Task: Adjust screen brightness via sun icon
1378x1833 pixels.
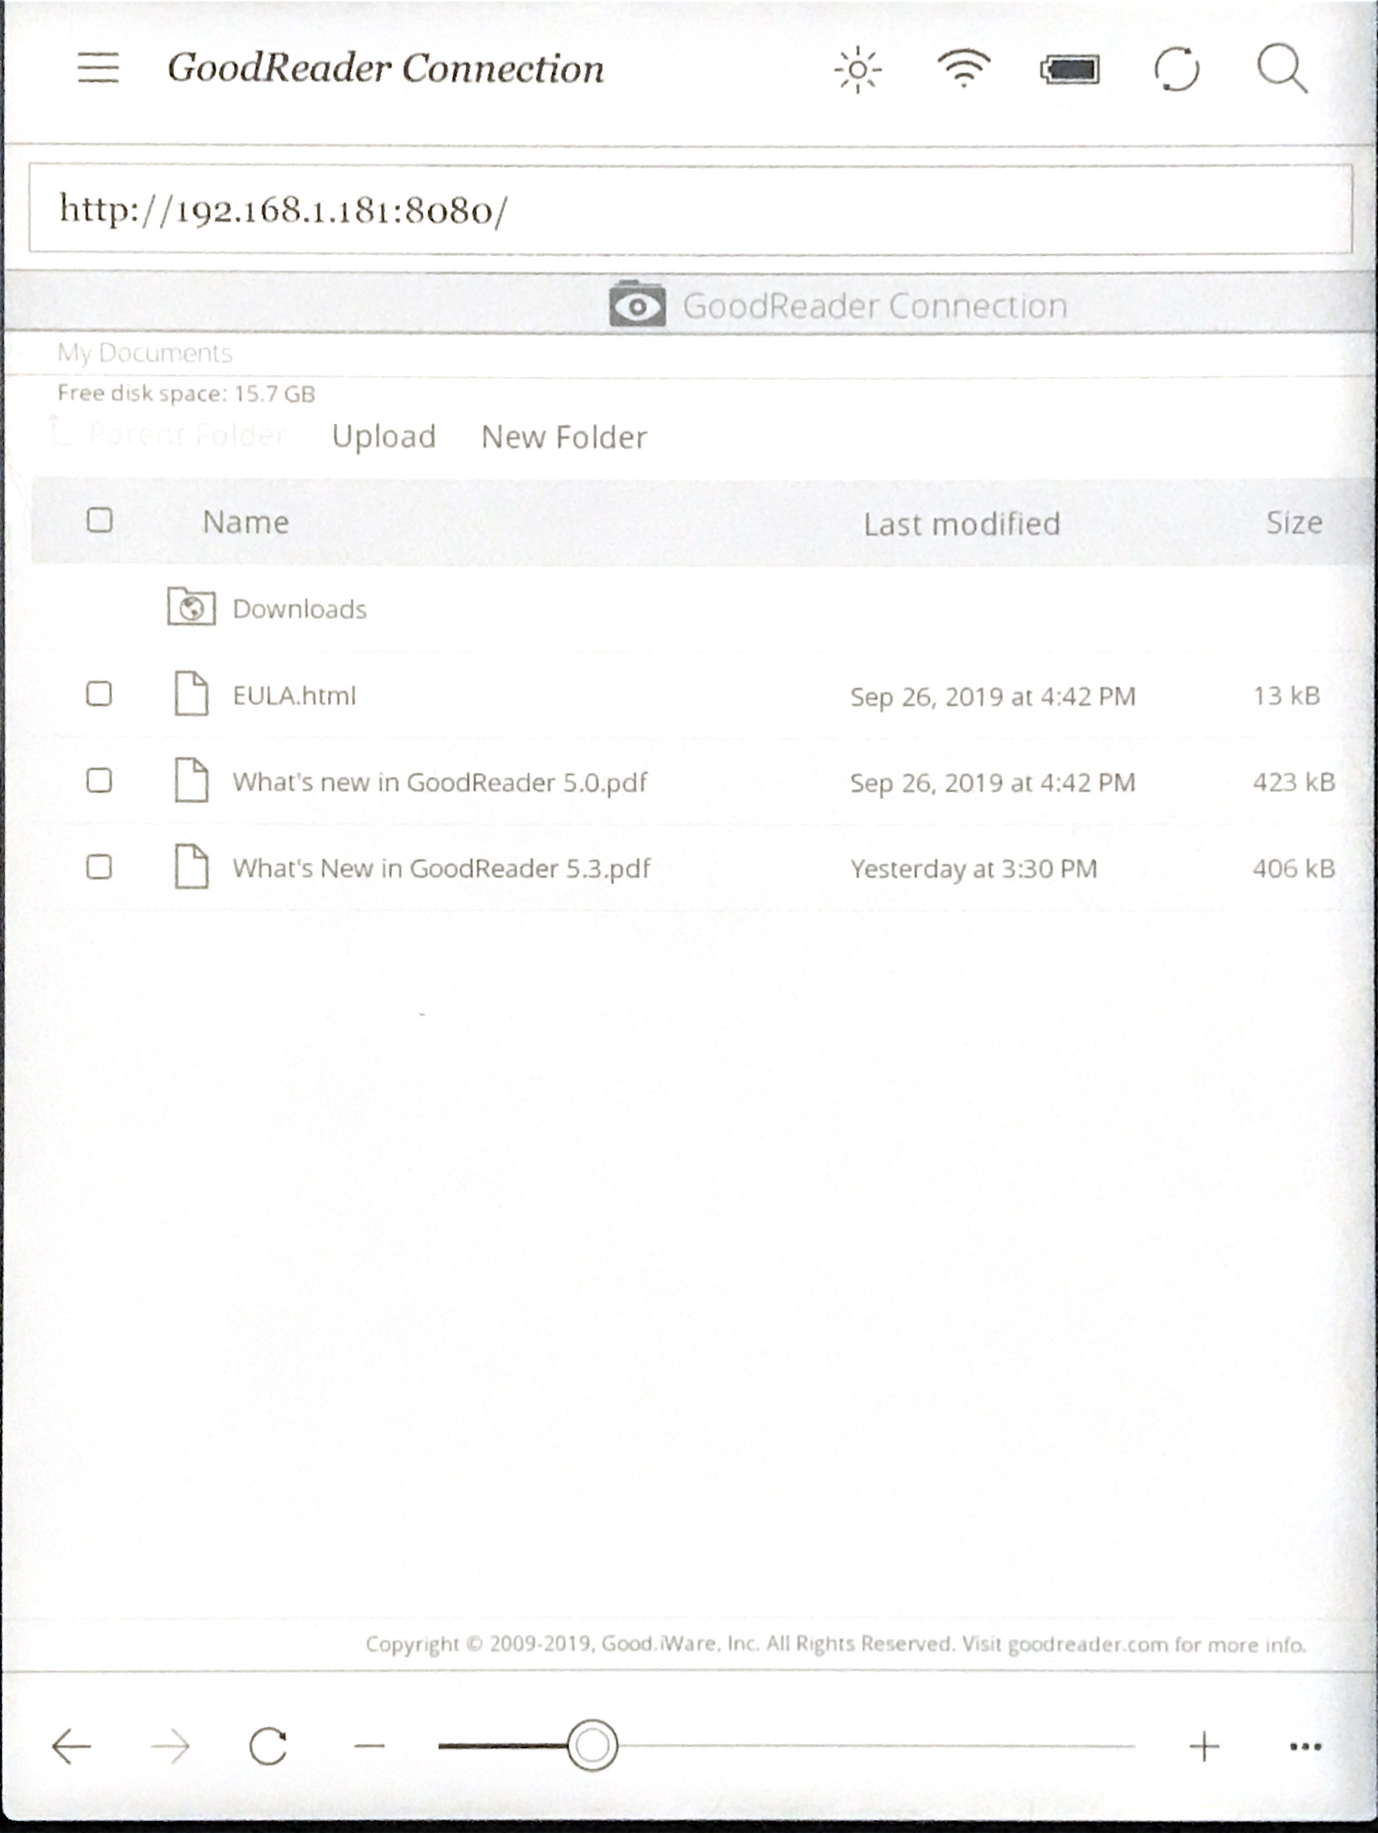Action: click(x=858, y=70)
